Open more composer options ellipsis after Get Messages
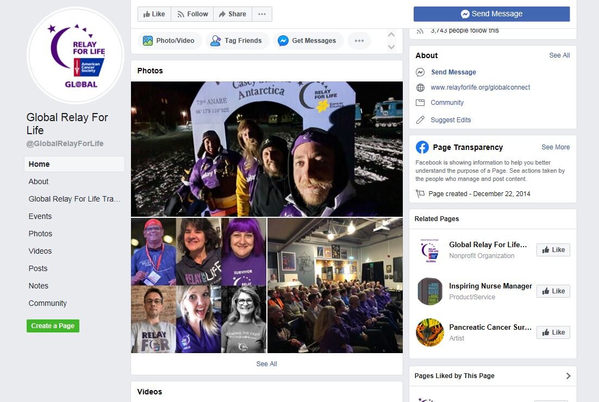 click(359, 41)
